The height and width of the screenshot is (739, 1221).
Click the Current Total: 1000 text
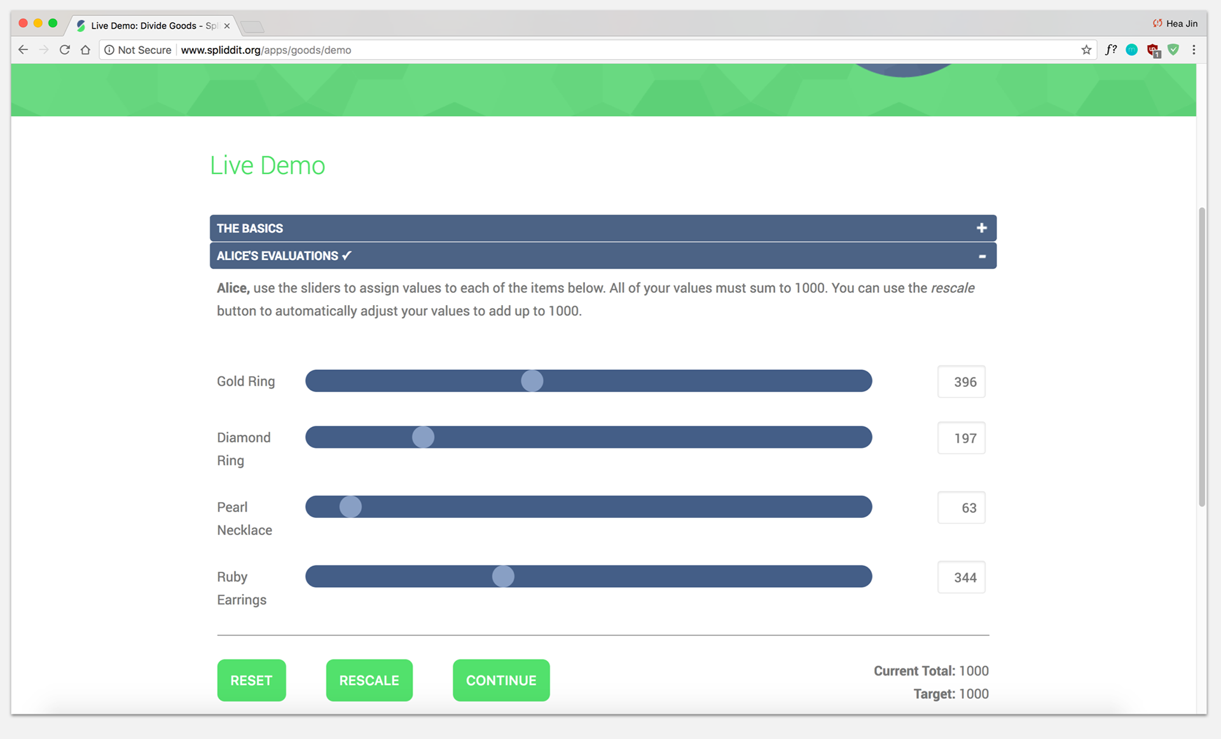(931, 670)
